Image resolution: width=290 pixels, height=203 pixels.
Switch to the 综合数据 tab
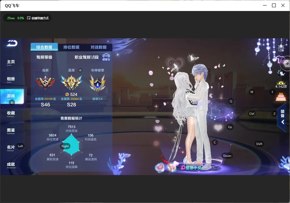(x=44, y=47)
